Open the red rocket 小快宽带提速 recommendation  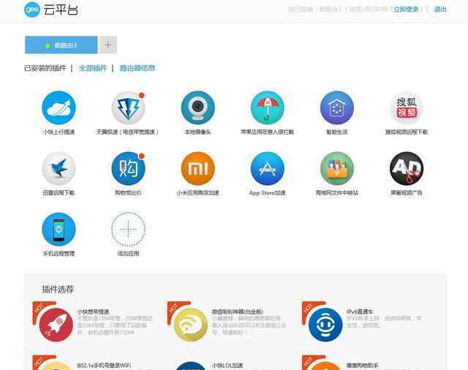click(x=56, y=325)
